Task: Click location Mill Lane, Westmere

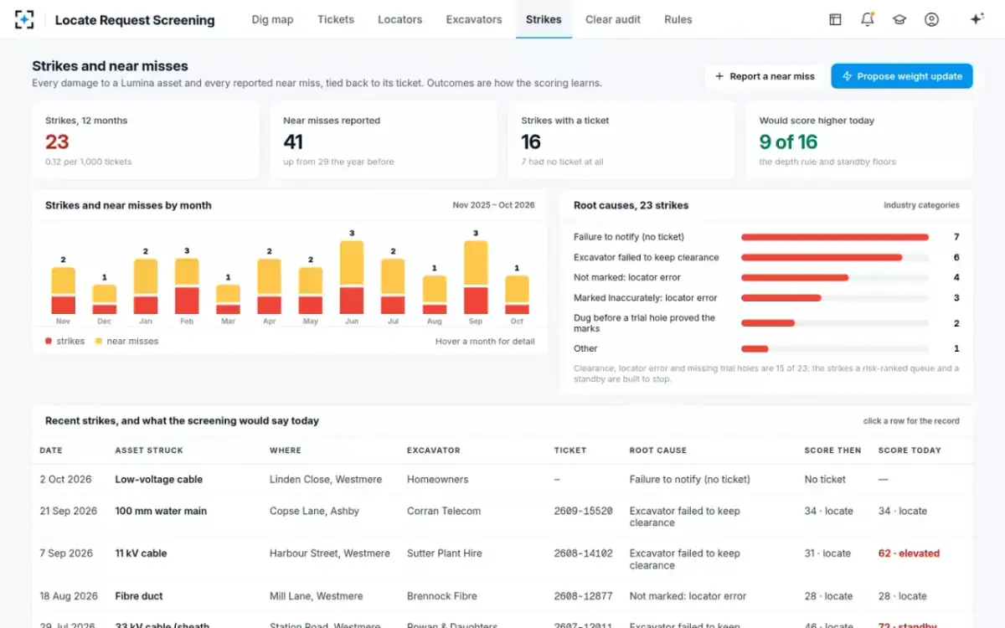Action: (317, 596)
